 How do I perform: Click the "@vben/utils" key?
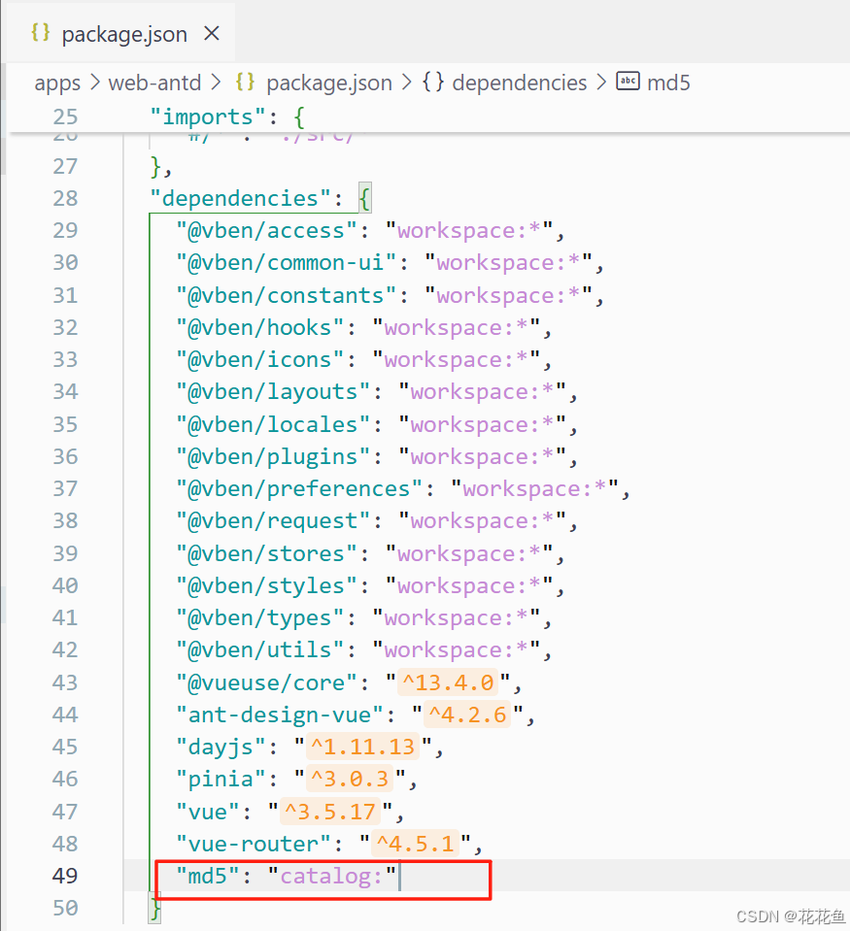[x=260, y=649]
